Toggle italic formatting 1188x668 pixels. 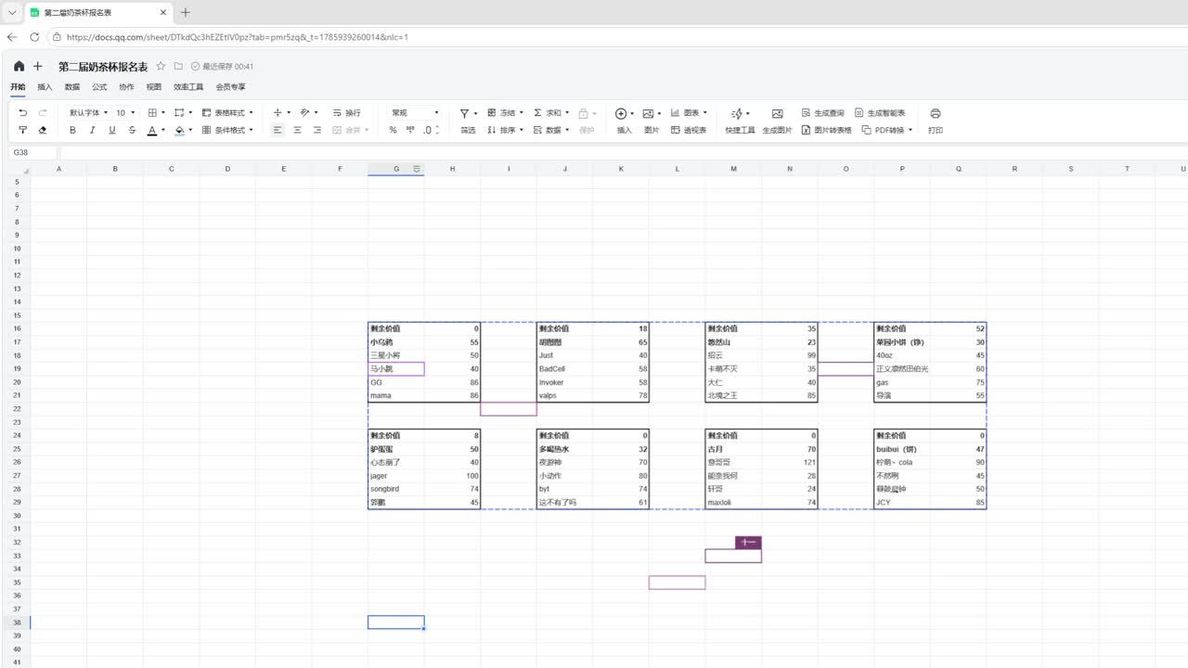coord(92,131)
